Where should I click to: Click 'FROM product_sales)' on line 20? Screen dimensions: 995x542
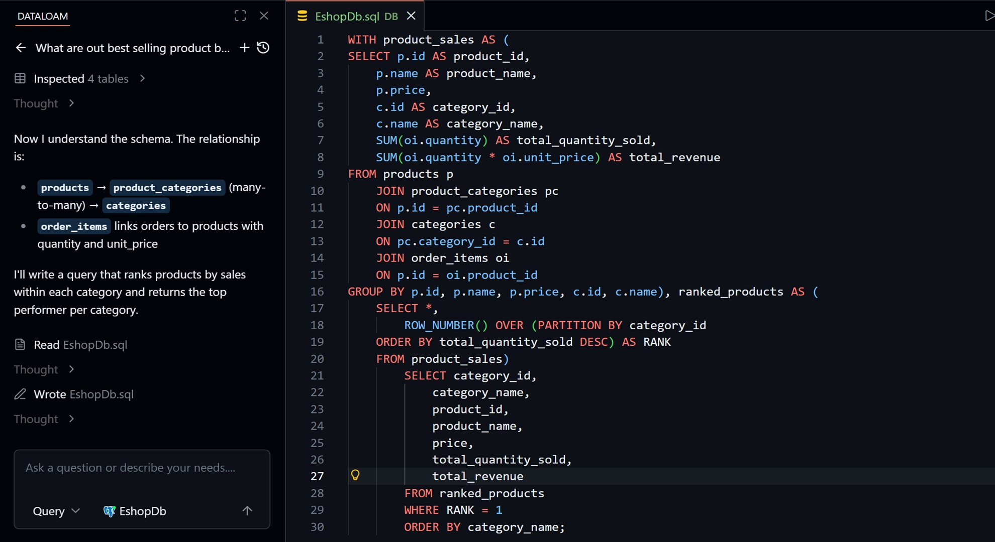click(442, 359)
